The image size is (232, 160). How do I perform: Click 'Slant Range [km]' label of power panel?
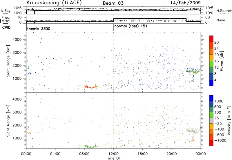pyautogui.click(x=8, y=61)
